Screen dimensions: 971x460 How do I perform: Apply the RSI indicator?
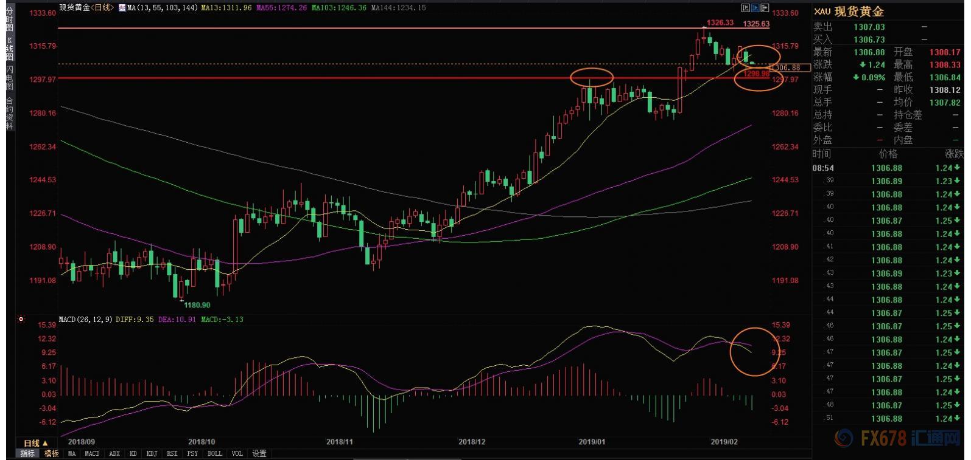point(172,454)
